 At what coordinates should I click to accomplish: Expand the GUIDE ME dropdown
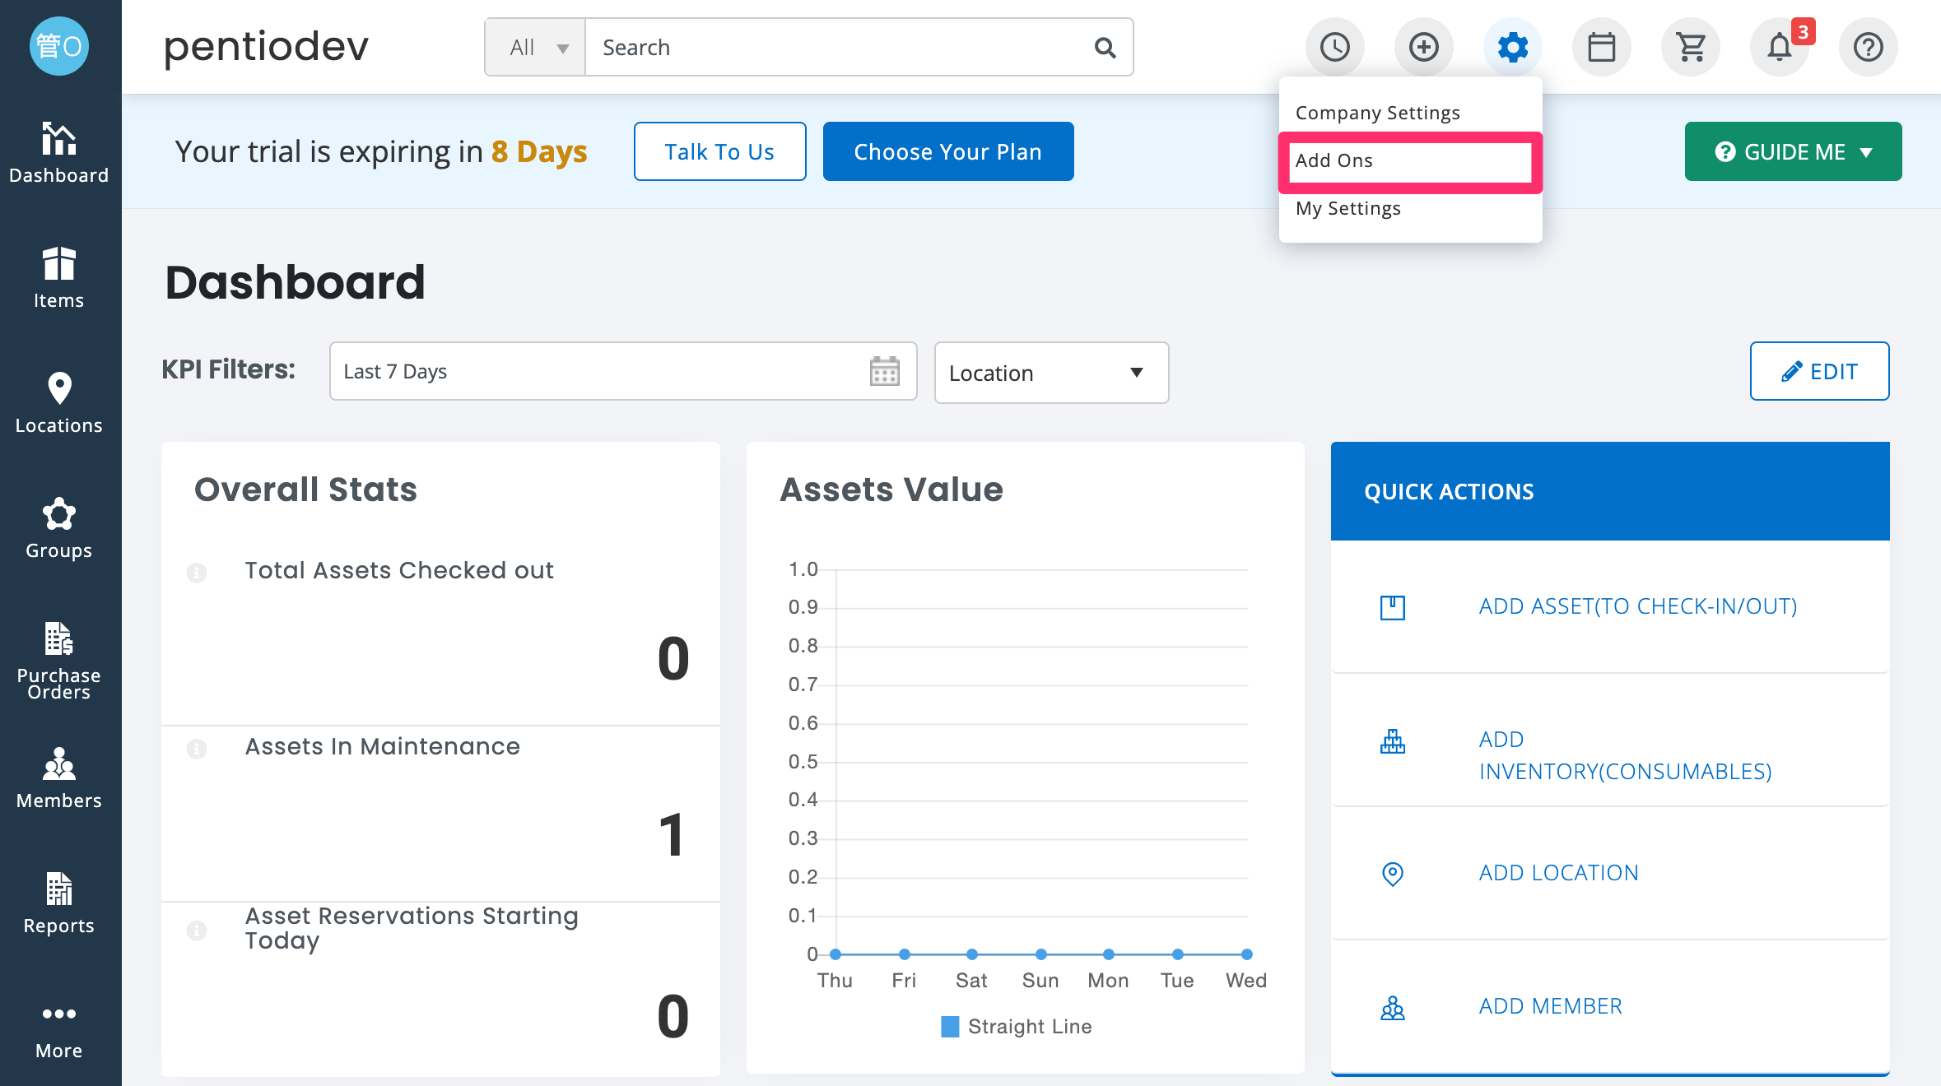1793,151
